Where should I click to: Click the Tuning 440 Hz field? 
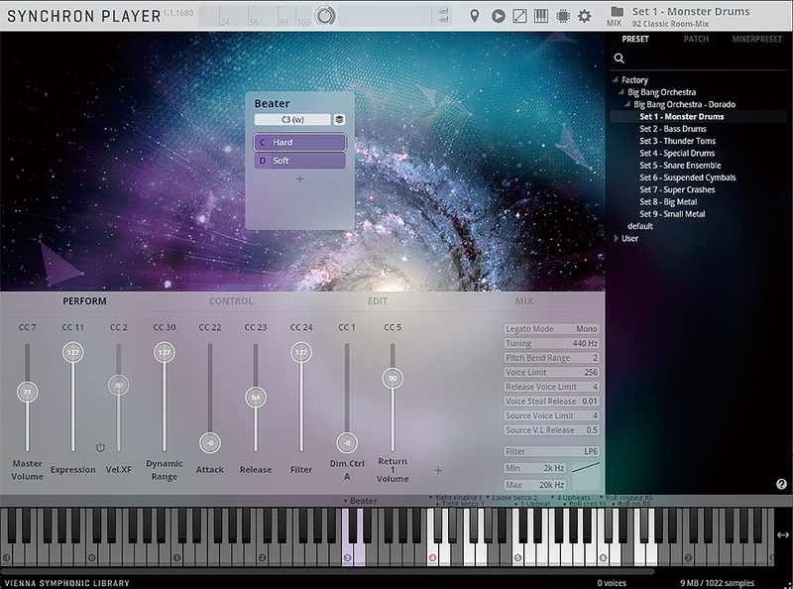click(551, 343)
